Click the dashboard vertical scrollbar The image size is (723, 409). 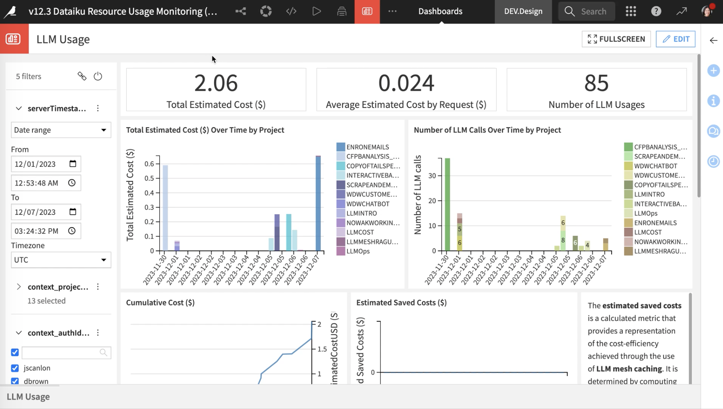pyautogui.click(x=699, y=126)
